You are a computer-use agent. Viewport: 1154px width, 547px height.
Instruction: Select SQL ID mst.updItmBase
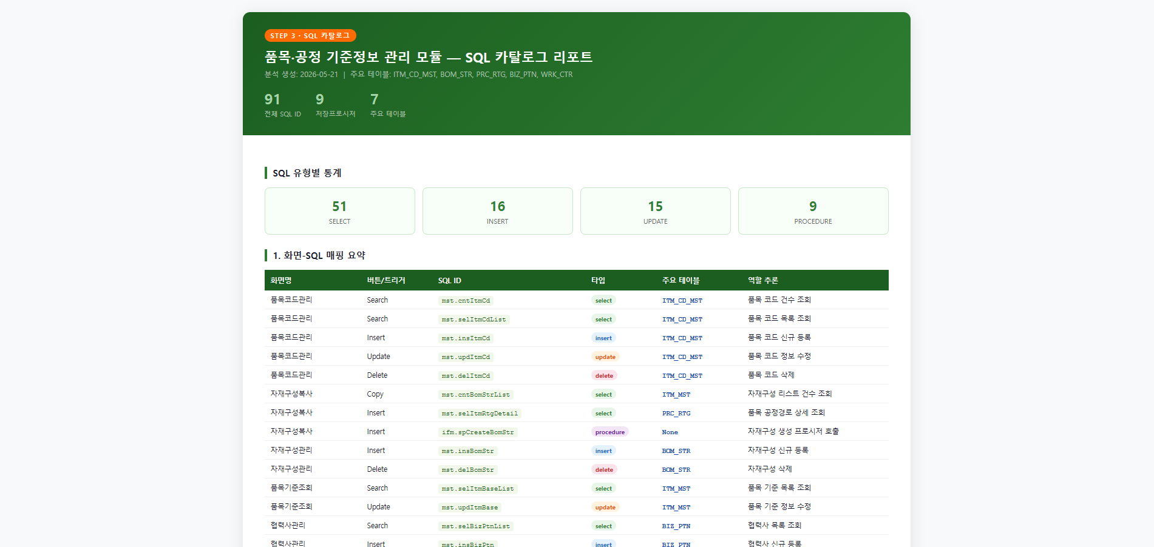click(470, 508)
